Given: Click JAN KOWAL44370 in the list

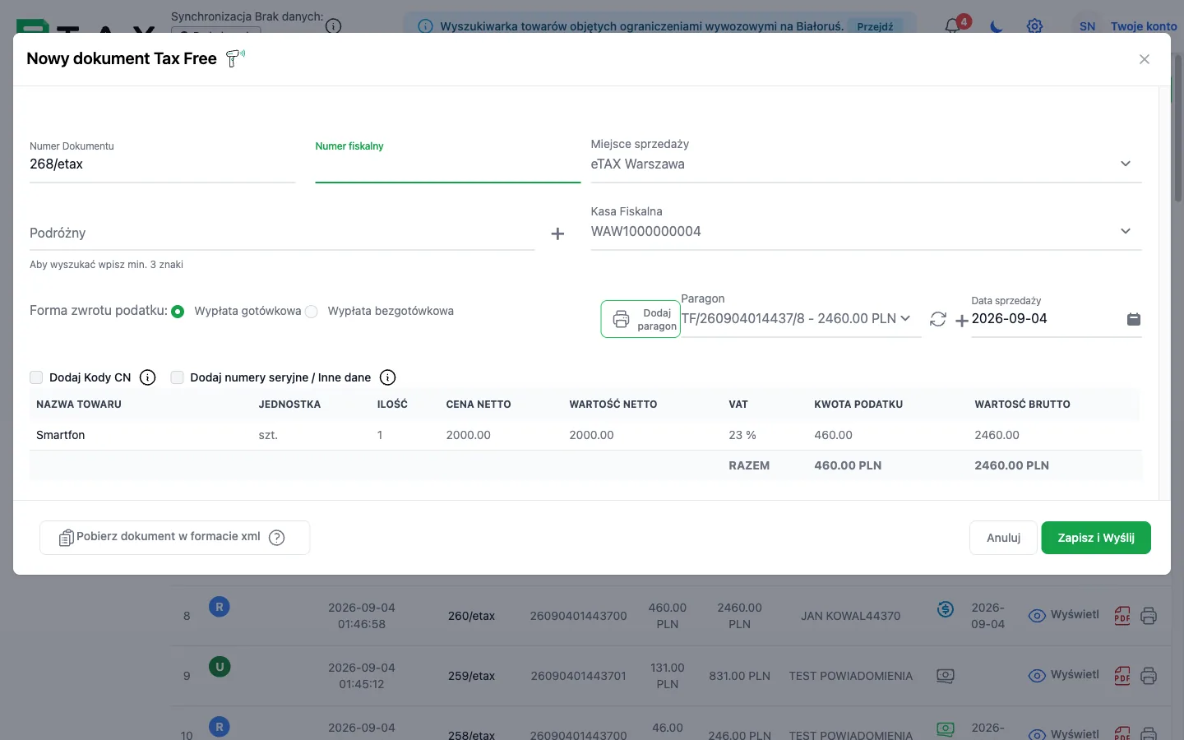Looking at the screenshot, I should click(850, 616).
